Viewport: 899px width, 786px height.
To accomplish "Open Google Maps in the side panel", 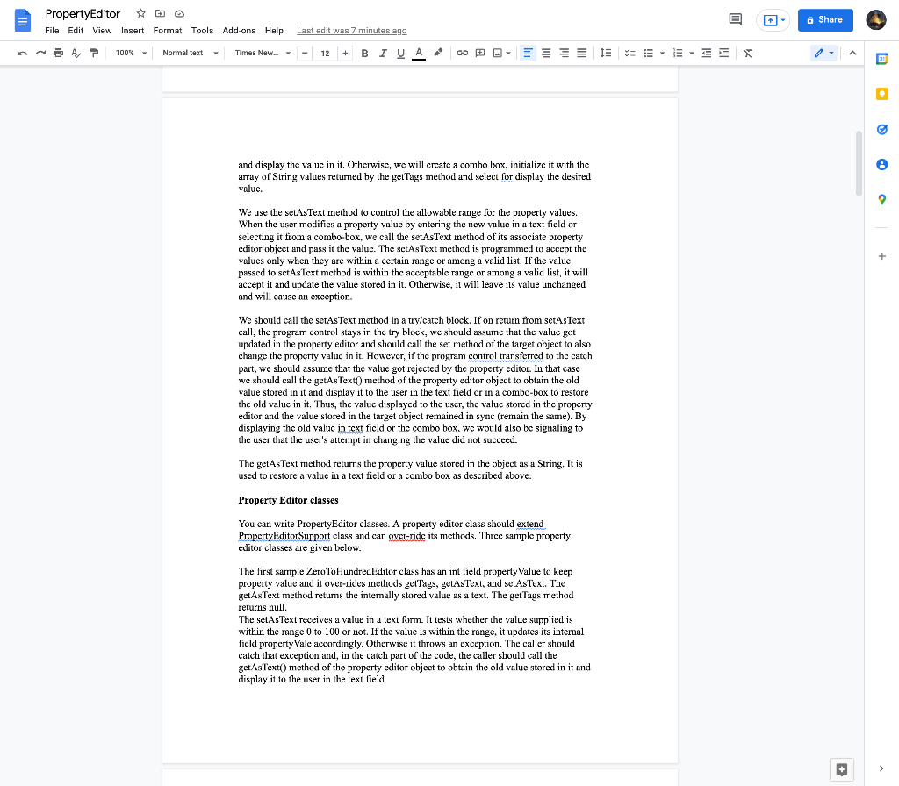I will (882, 199).
